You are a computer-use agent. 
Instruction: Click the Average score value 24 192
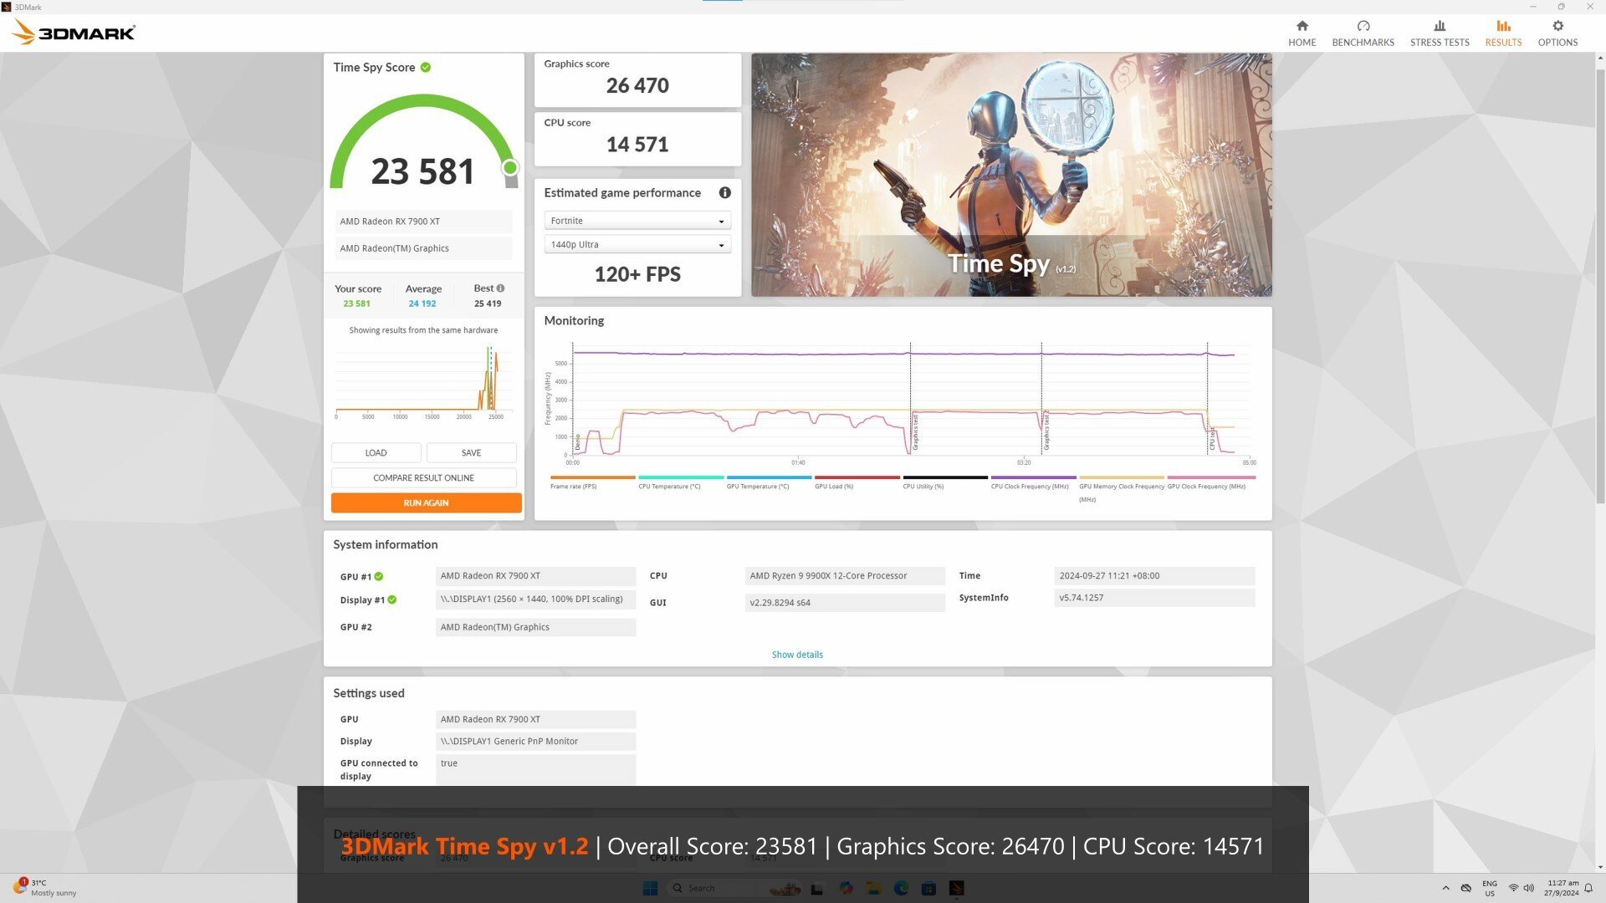(422, 304)
